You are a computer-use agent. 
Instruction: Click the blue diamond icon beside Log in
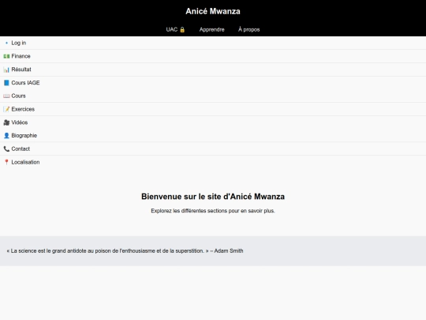(x=6, y=43)
